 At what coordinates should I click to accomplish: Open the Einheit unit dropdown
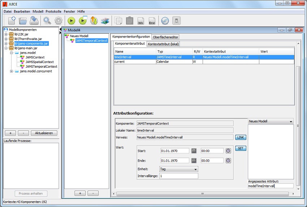(178, 169)
